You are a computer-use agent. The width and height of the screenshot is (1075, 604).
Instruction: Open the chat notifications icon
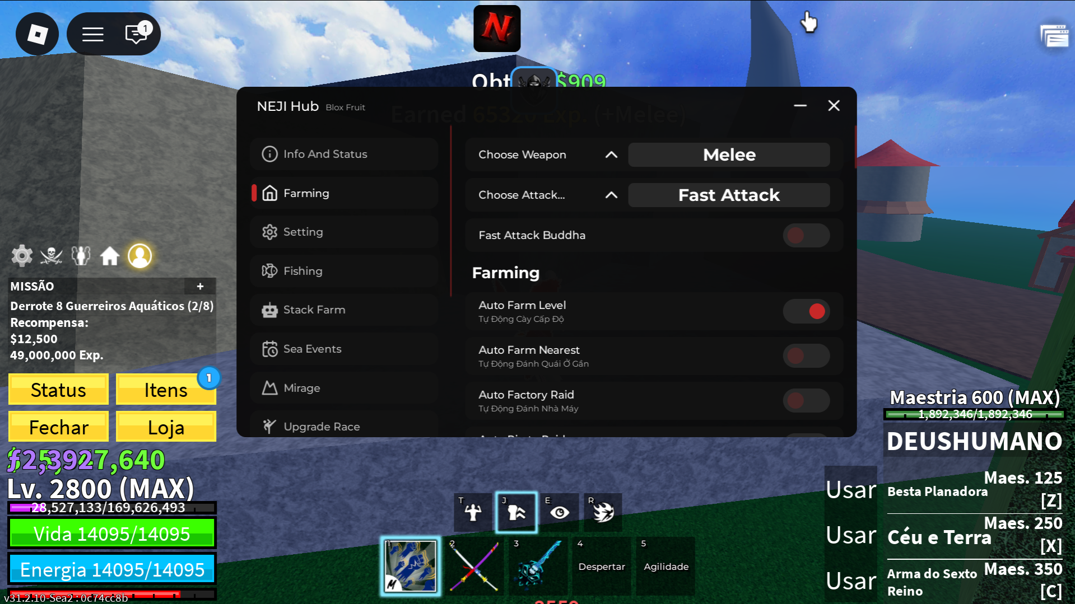pyautogui.click(x=137, y=33)
